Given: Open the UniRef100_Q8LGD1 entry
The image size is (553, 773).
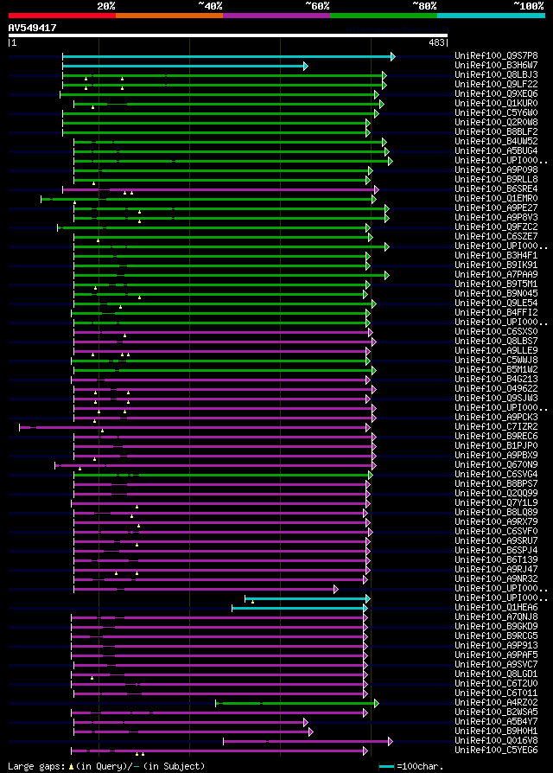Looking at the screenshot, I should 496,674.
